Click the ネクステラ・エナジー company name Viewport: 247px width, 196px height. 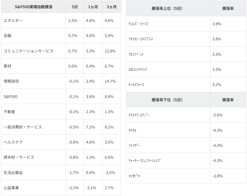tap(139, 115)
